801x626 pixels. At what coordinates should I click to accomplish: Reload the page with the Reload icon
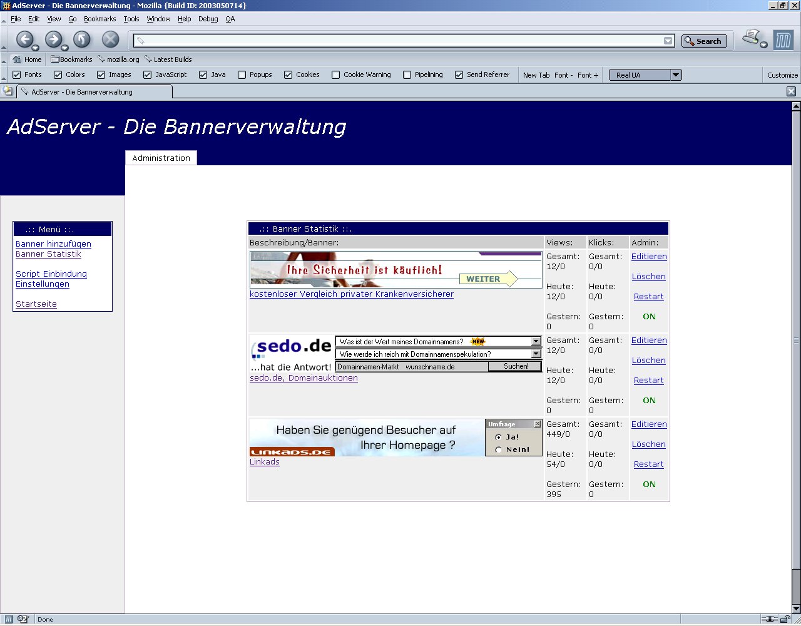click(x=82, y=40)
